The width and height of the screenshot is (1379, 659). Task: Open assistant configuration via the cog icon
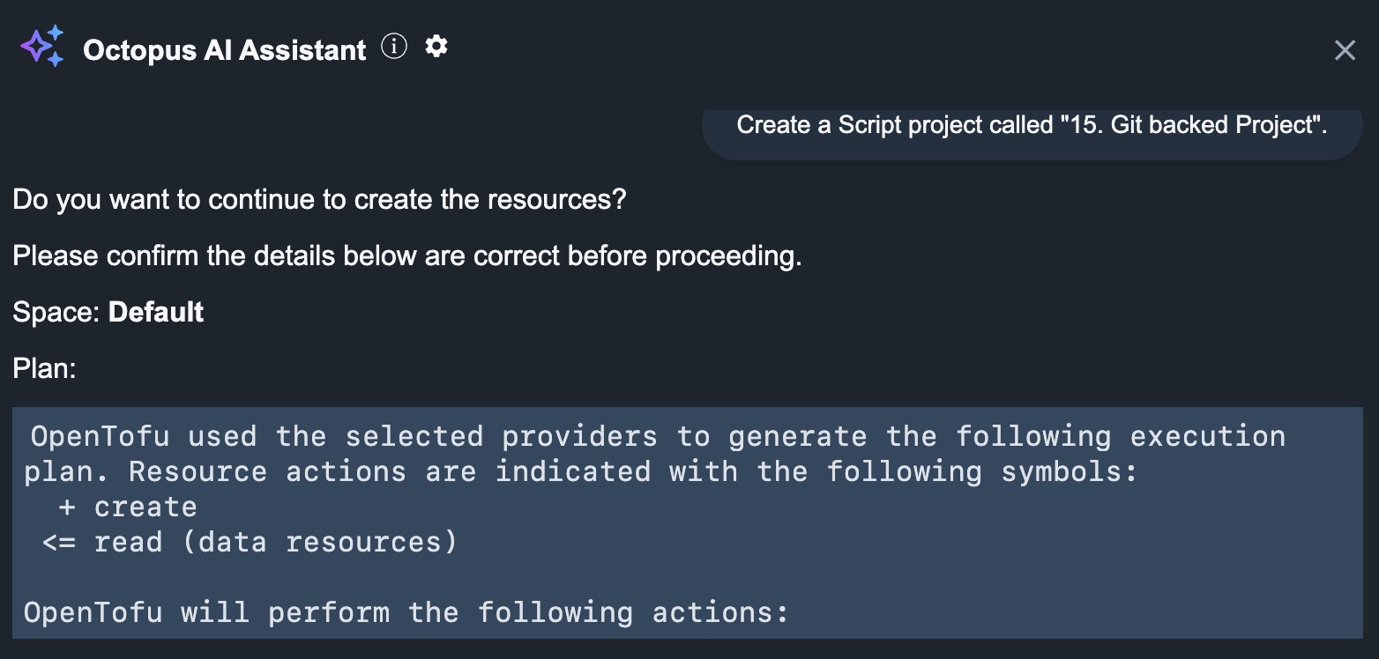[436, 48]
